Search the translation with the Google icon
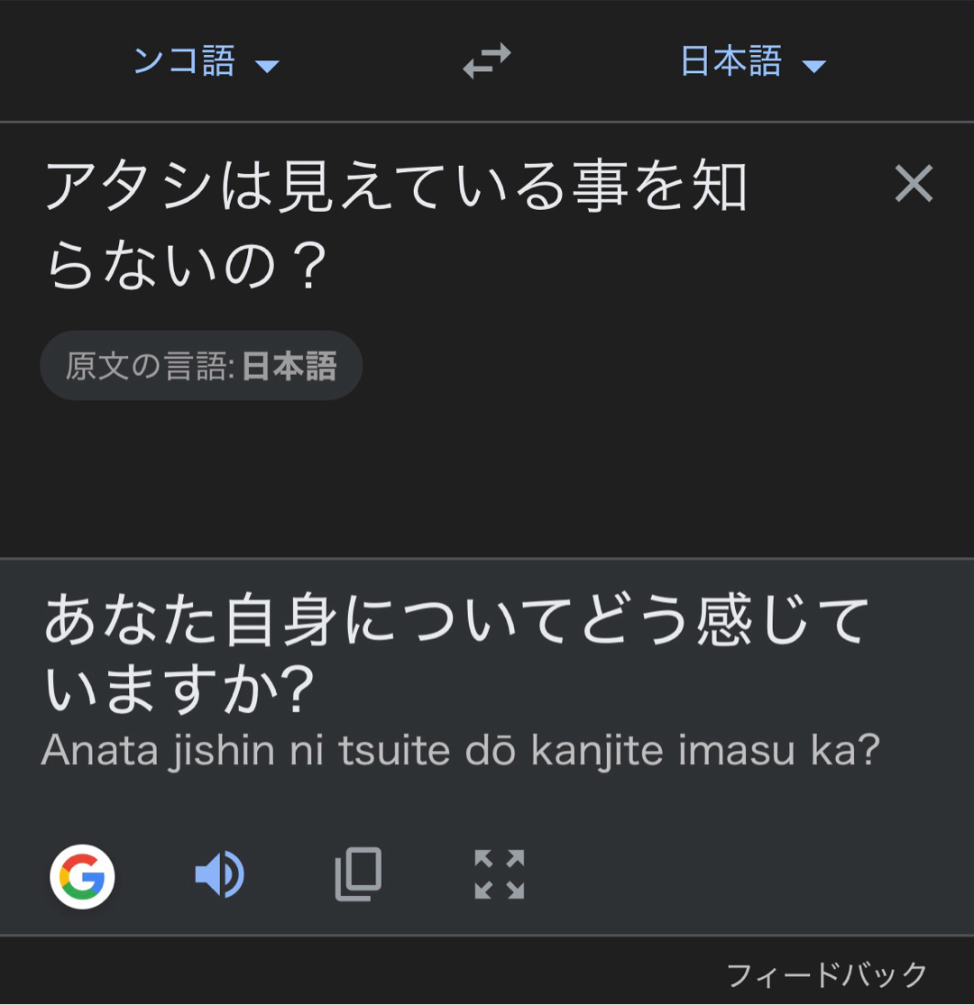 pyautogui.click(x=82, y=876)
